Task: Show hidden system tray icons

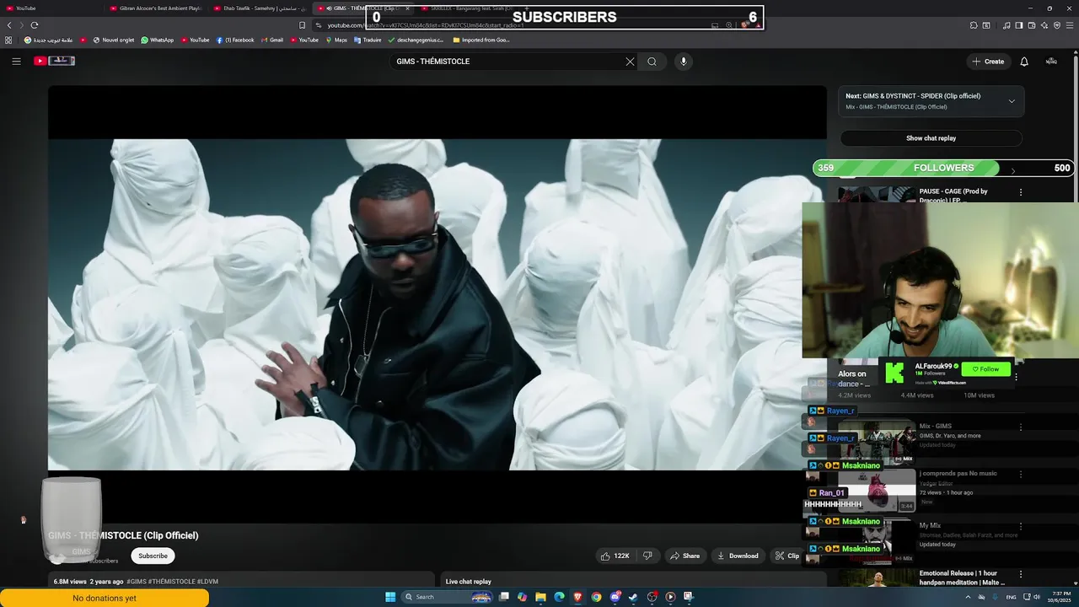Action: (967, 597)
